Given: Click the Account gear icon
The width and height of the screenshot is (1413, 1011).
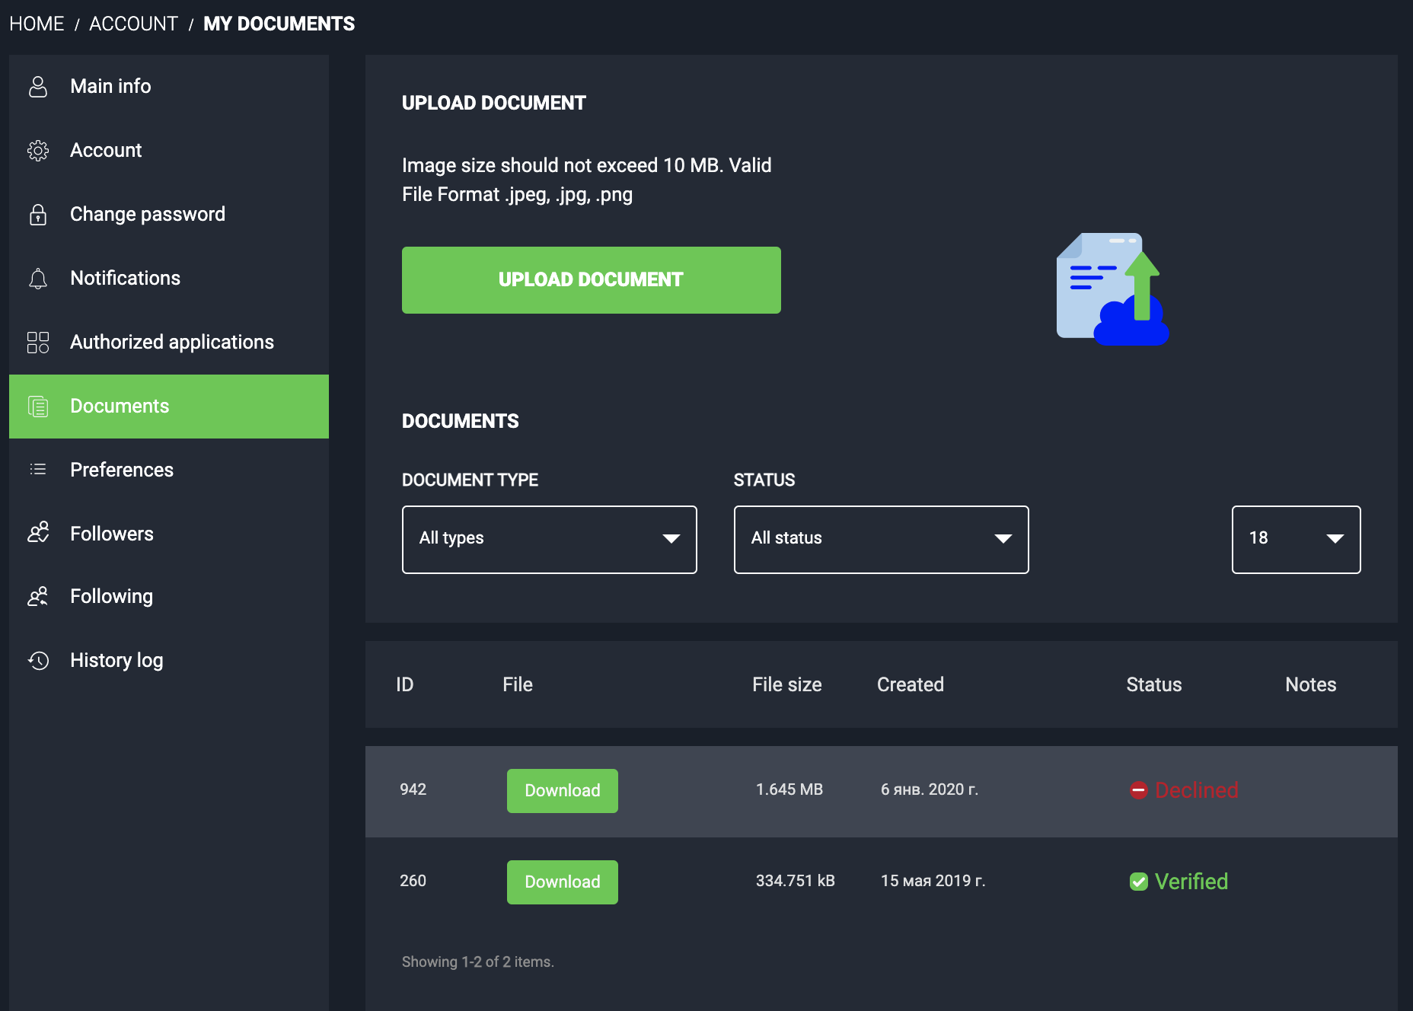Looking at the screenshot, I should click(38, 151).
